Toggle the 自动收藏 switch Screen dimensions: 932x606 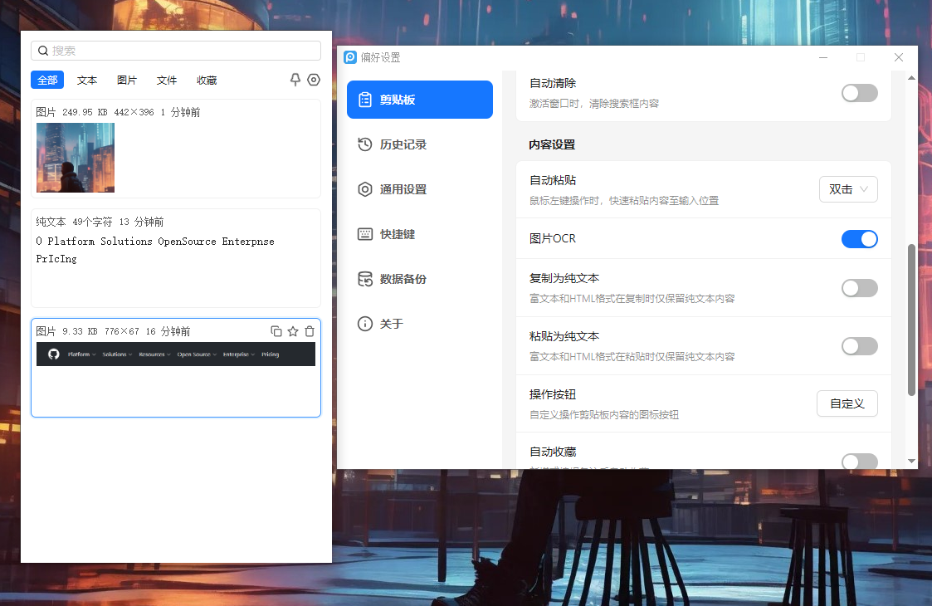pyautogui.click(x=860, y=461)
